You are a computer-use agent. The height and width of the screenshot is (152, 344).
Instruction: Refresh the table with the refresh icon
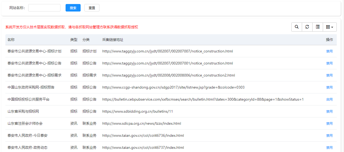[307, 27]
